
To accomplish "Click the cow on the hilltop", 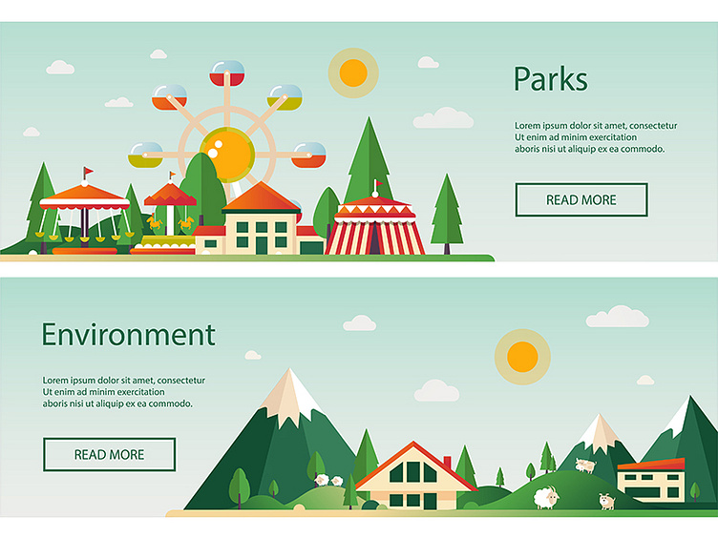I will [x=585, y=466].
